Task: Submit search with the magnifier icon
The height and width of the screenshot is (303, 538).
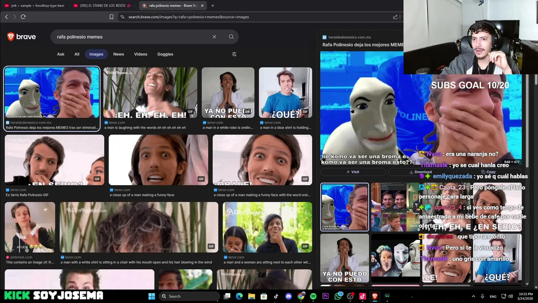Action: click(x=231, y=37)
